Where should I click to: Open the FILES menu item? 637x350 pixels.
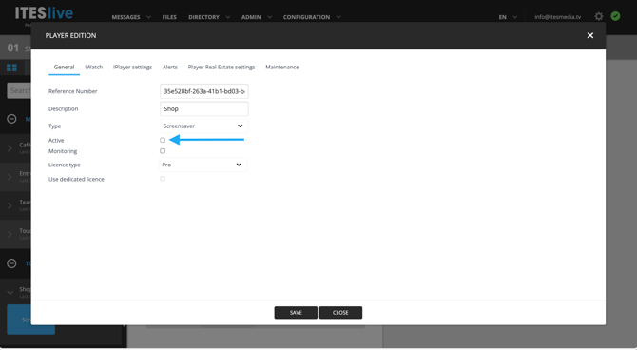[169, 17]
